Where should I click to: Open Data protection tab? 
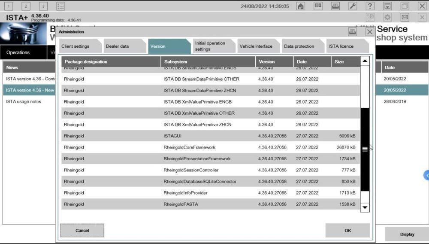point(302,46)
